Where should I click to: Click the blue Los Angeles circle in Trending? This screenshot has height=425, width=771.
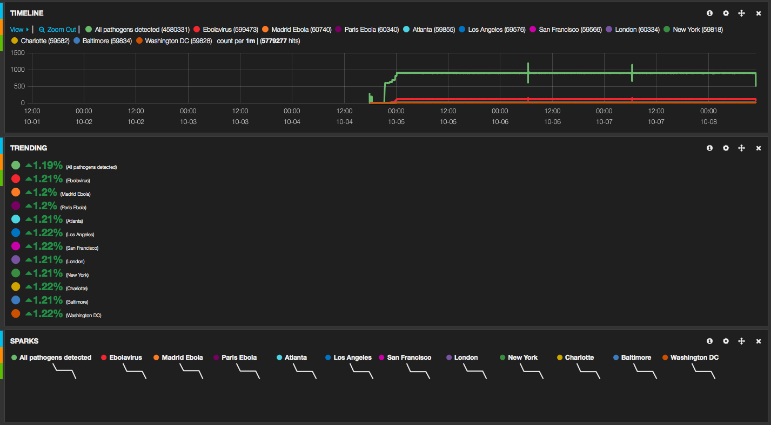point(16,232)
